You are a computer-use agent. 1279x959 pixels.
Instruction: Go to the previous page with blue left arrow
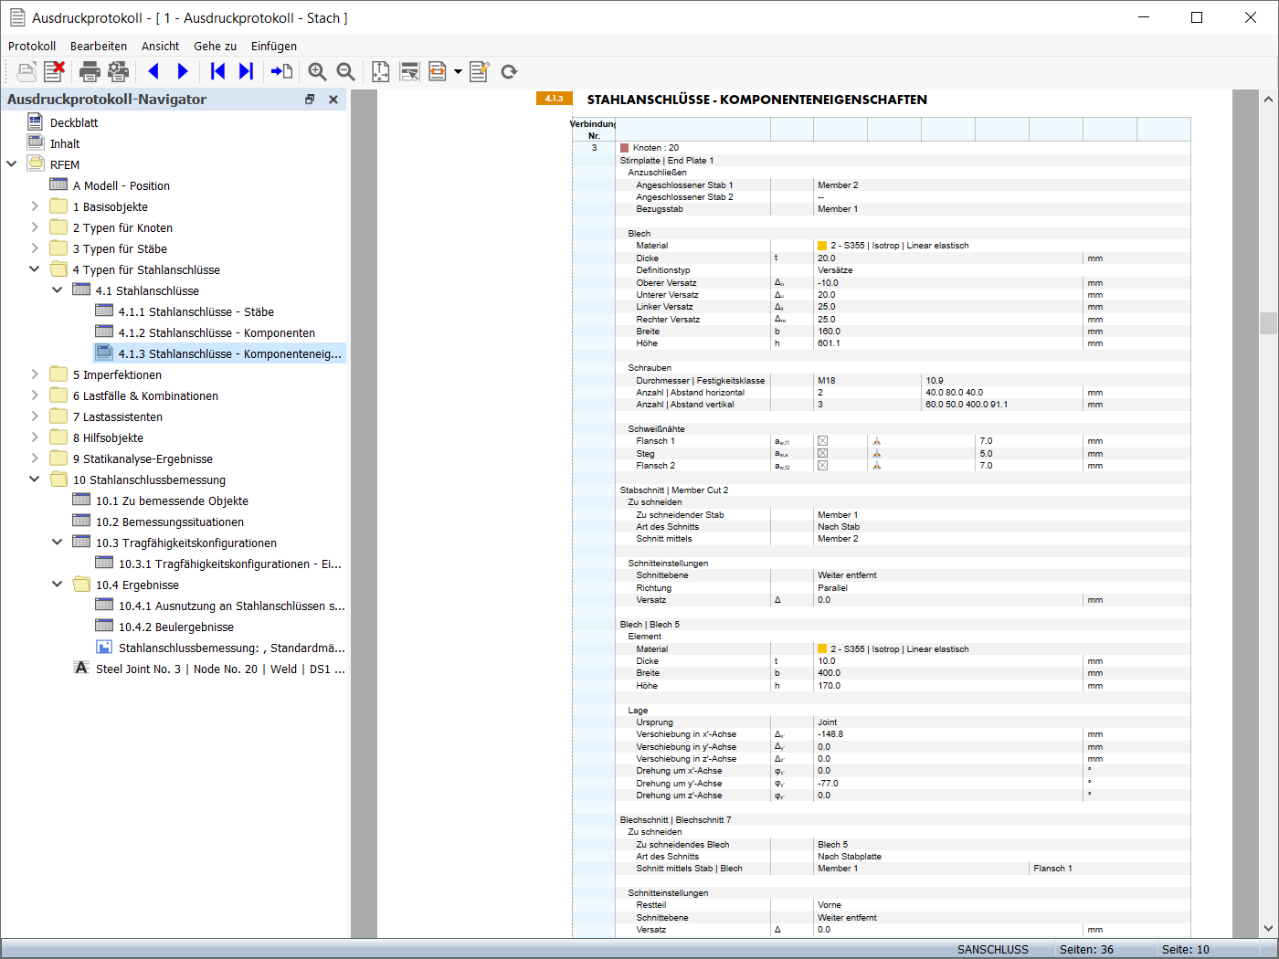click(x=153, y=71)
